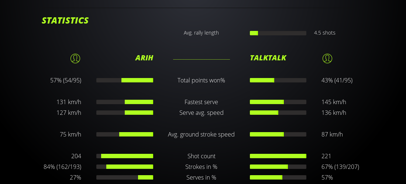Click the Fastest serve label
Viewport: 406px width, 184px height.
point(201,102)
